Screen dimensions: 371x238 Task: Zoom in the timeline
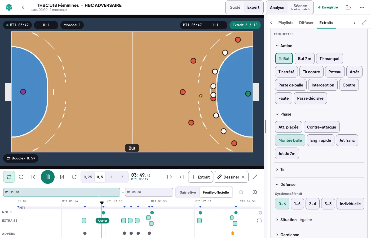(x=255, y=192)
